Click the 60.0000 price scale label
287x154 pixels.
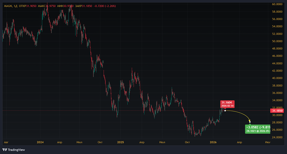pos(277,4)
